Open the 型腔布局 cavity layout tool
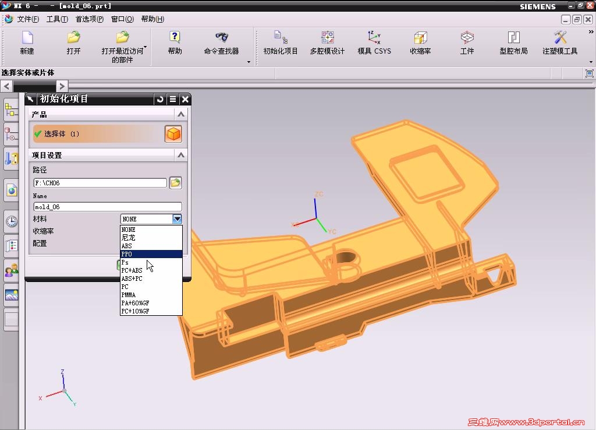The height and width of the screenshot is (430, 596). (x=513, y=37)
